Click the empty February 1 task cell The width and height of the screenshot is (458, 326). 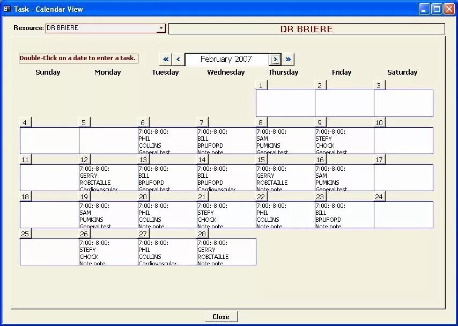point(285,103)
